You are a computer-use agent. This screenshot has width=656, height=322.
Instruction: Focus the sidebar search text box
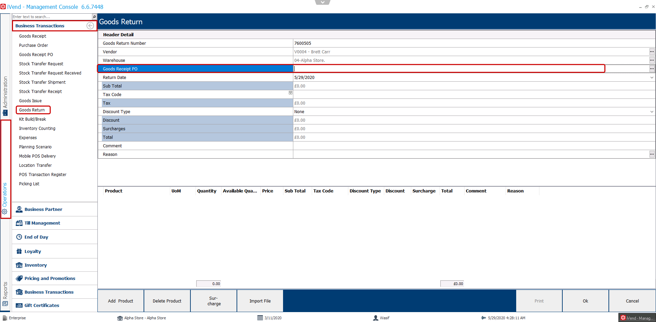[x=52, y=17]
